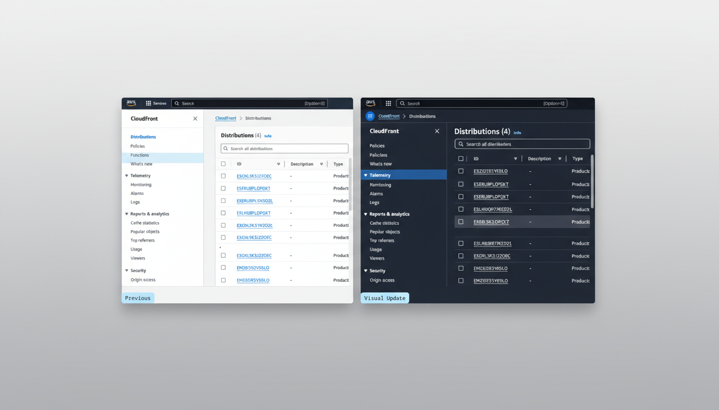Click the AWS logo in the dark console
The height and width of the screenshot is (410, 719).
[x=370, y=103]
